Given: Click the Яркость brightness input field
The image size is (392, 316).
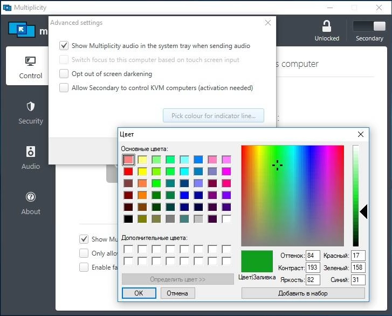Looking at the screenshot, I should 313,279.
